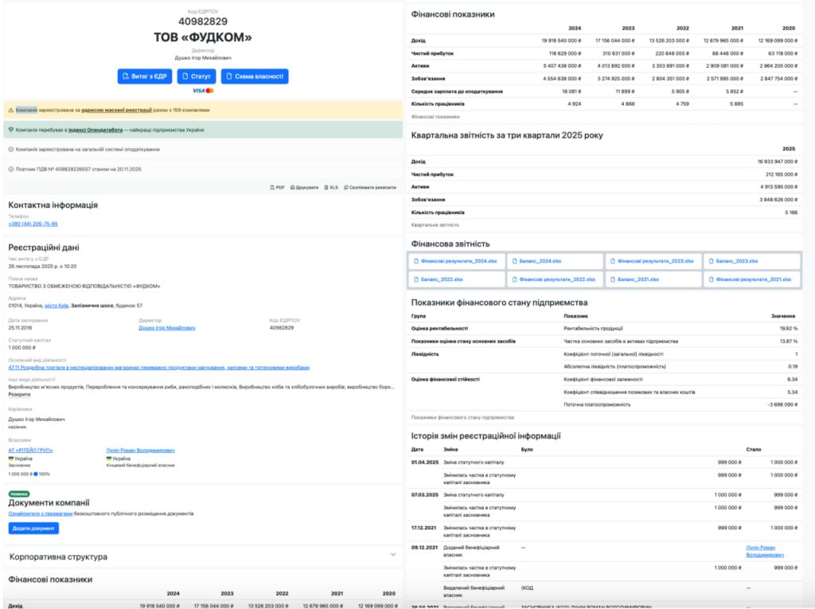Open the company phone number link
Image resolution: width=815 pixels, height=609 pixels.
[33, 224]
